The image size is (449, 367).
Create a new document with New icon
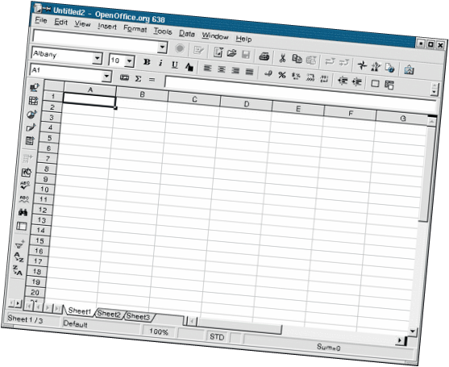pyautogui.click(x=218, y=52)
